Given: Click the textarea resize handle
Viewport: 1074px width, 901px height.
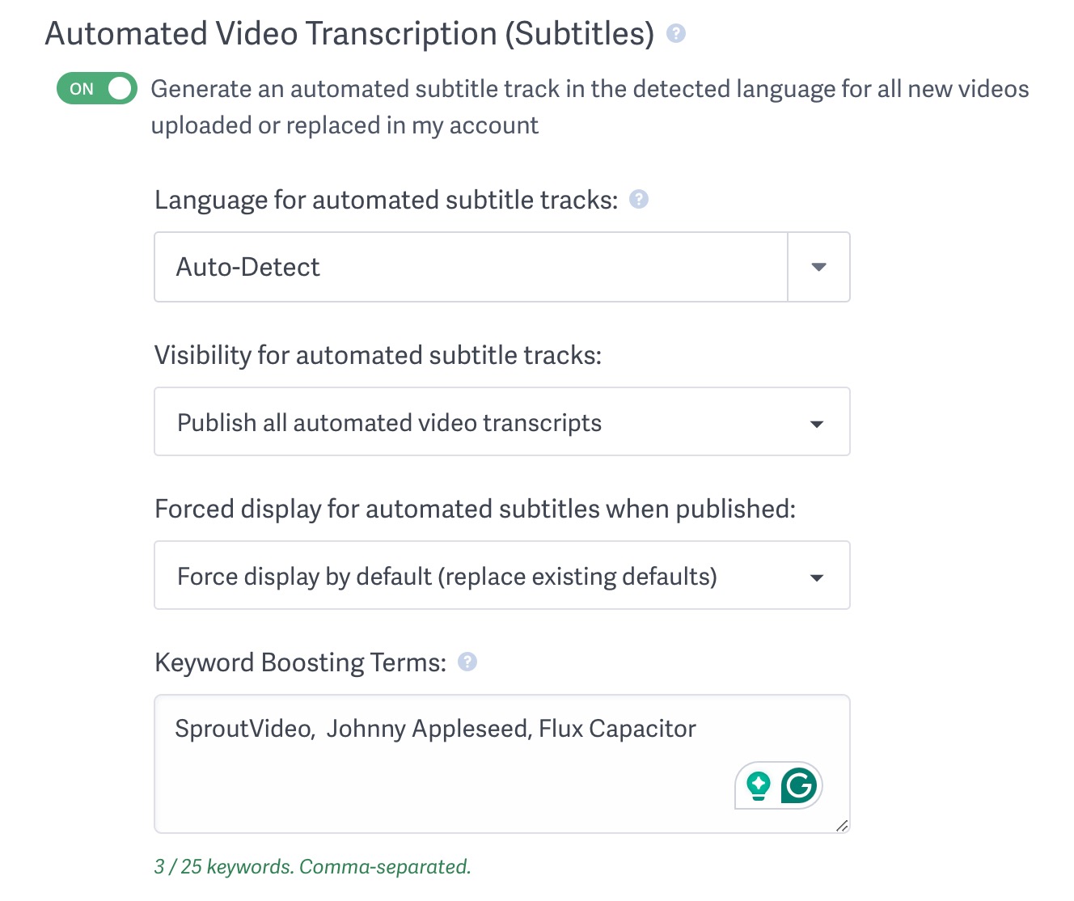Looking at the screenshot, I should coord(844,825).
